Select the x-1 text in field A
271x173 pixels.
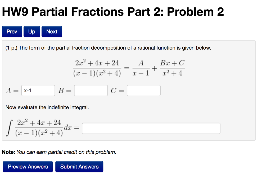click(x=28, y=90)
